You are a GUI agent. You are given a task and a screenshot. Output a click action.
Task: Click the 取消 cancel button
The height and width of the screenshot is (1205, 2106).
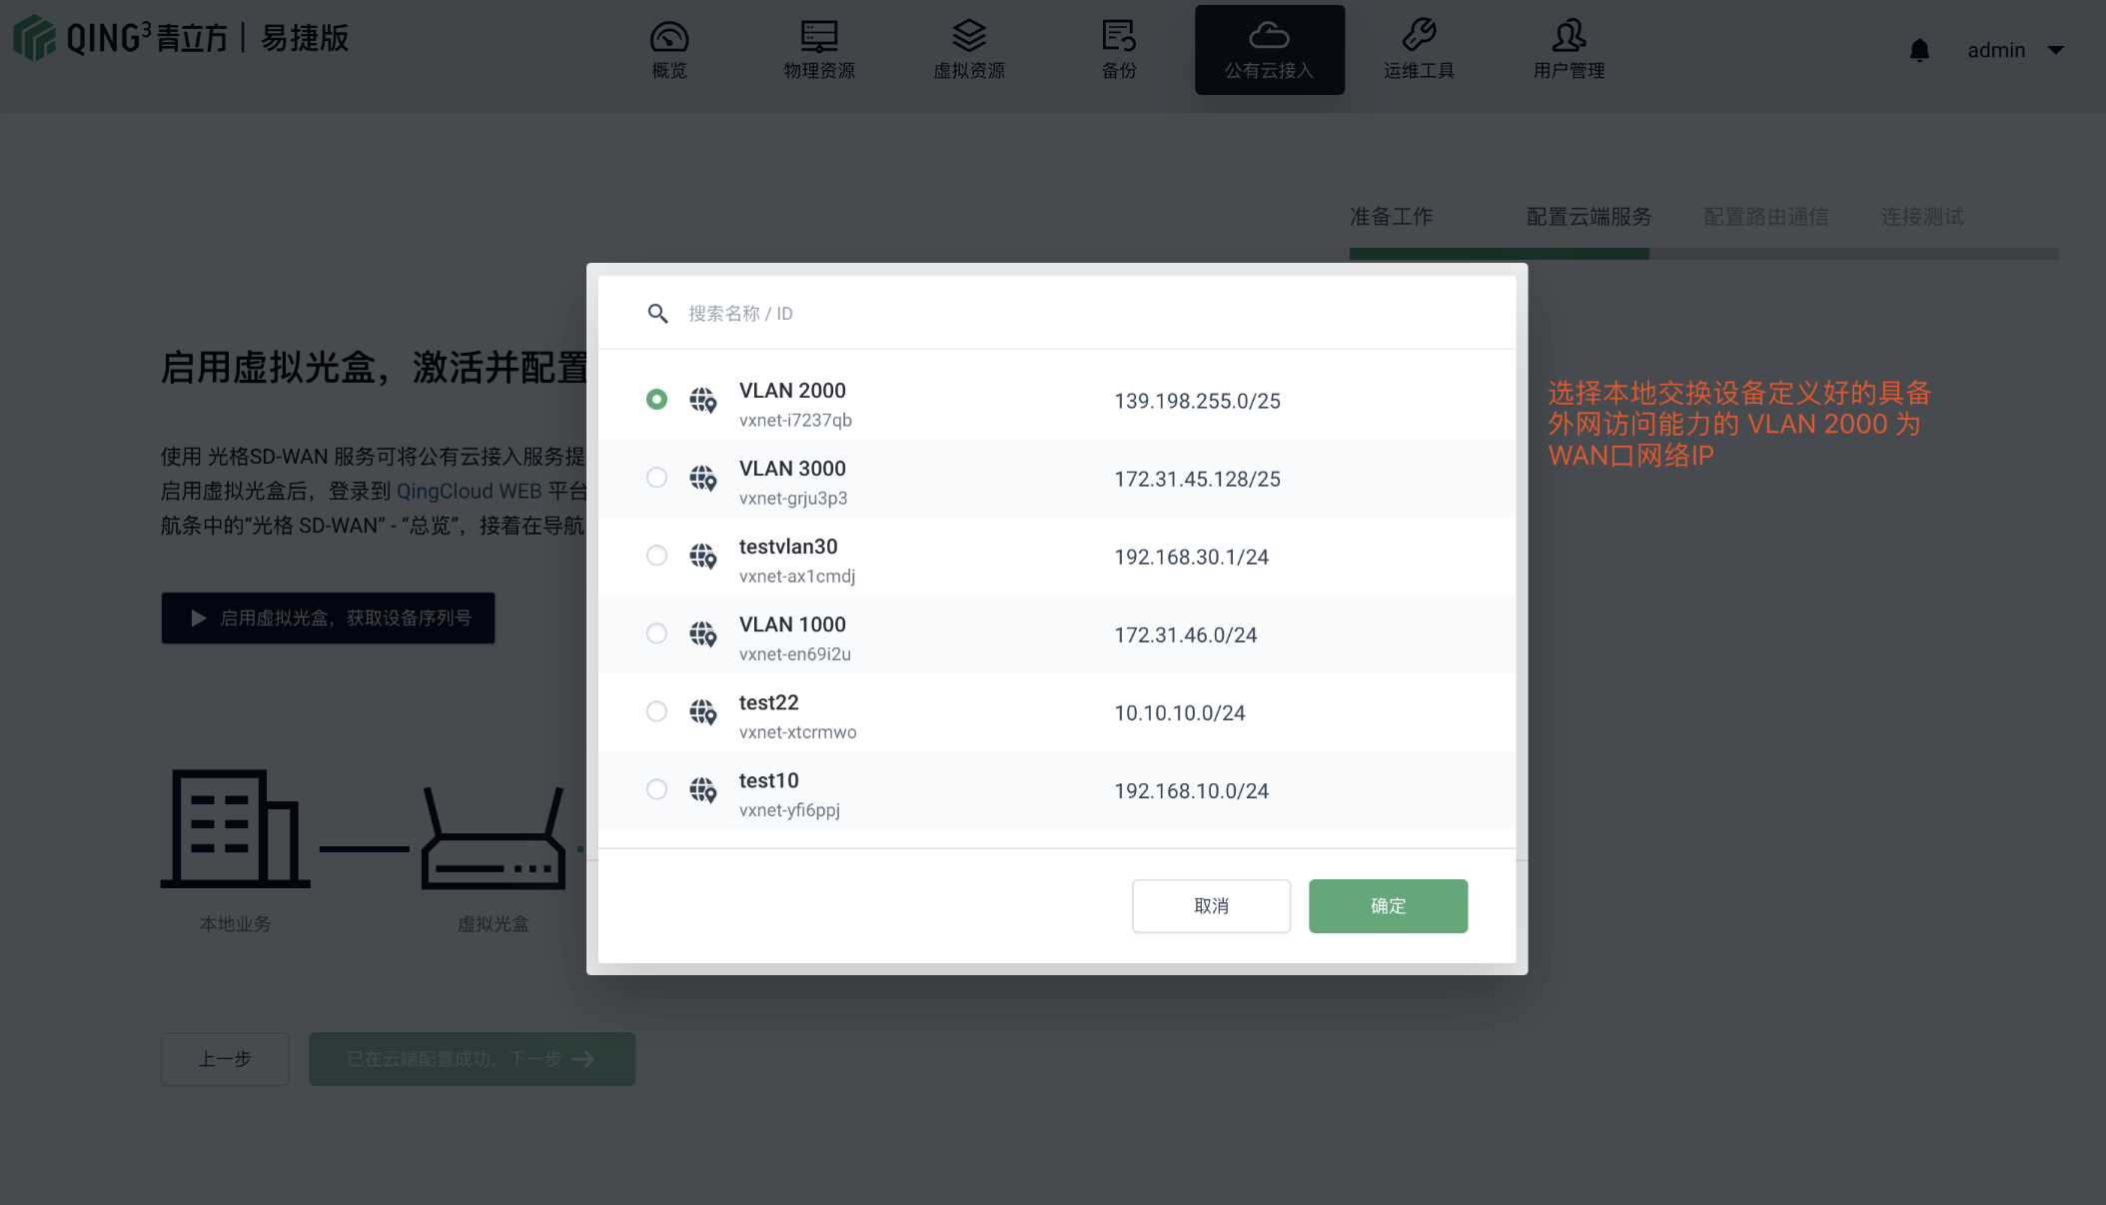click(x=1211, y=906)
